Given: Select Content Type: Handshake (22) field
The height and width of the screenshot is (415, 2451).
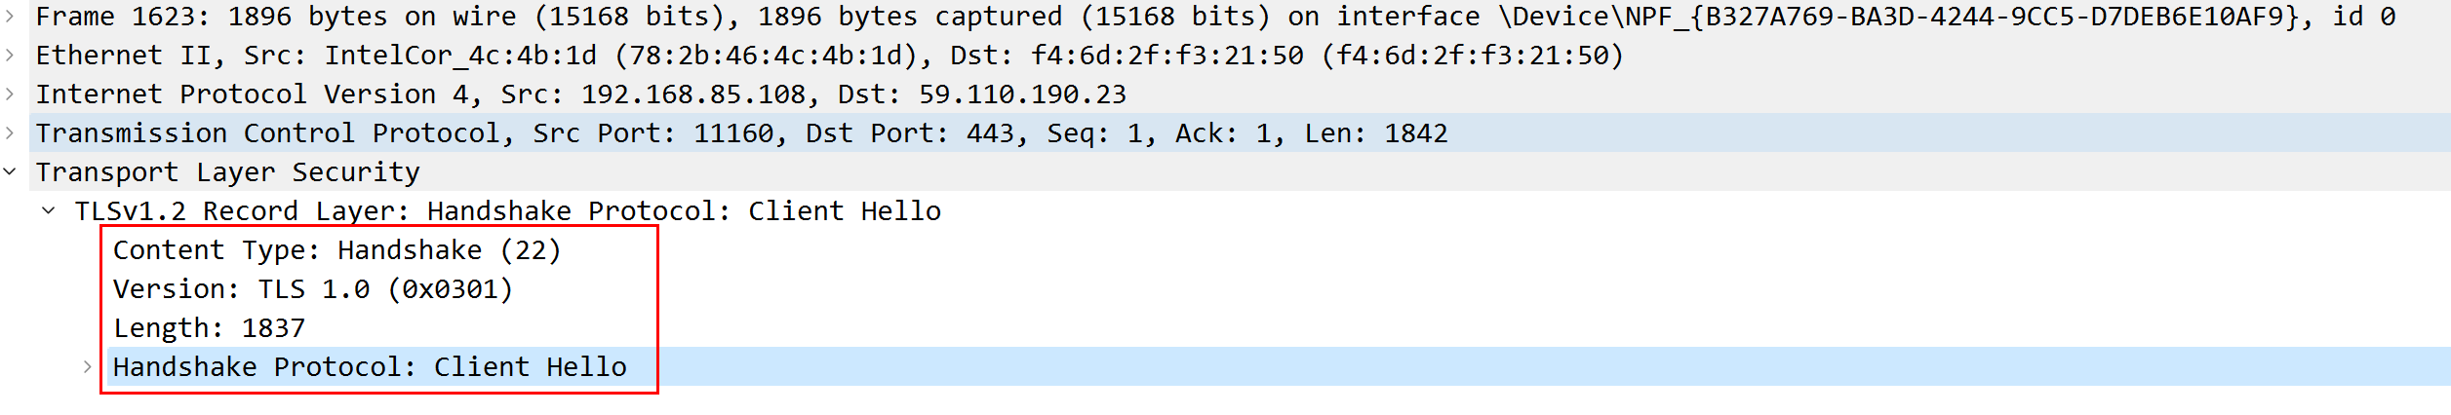Looking at the screenshot, I should 336,250.
